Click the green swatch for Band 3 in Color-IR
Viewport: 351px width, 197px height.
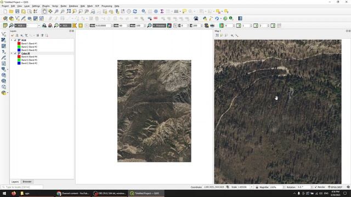(x=19, y=60)
